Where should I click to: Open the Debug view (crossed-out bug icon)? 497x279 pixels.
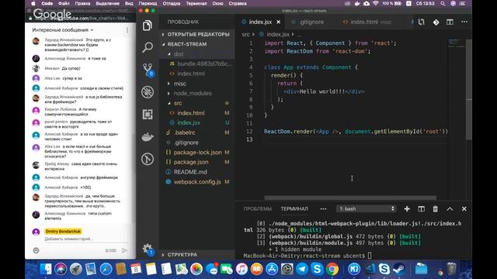pyautogui.click(x=148, y=92)
